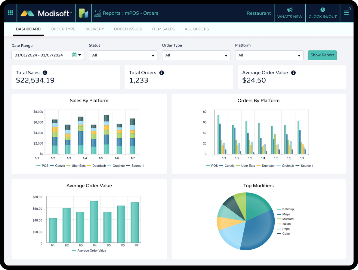Open the Date Range calendar picker

click(x=74, y=55)
